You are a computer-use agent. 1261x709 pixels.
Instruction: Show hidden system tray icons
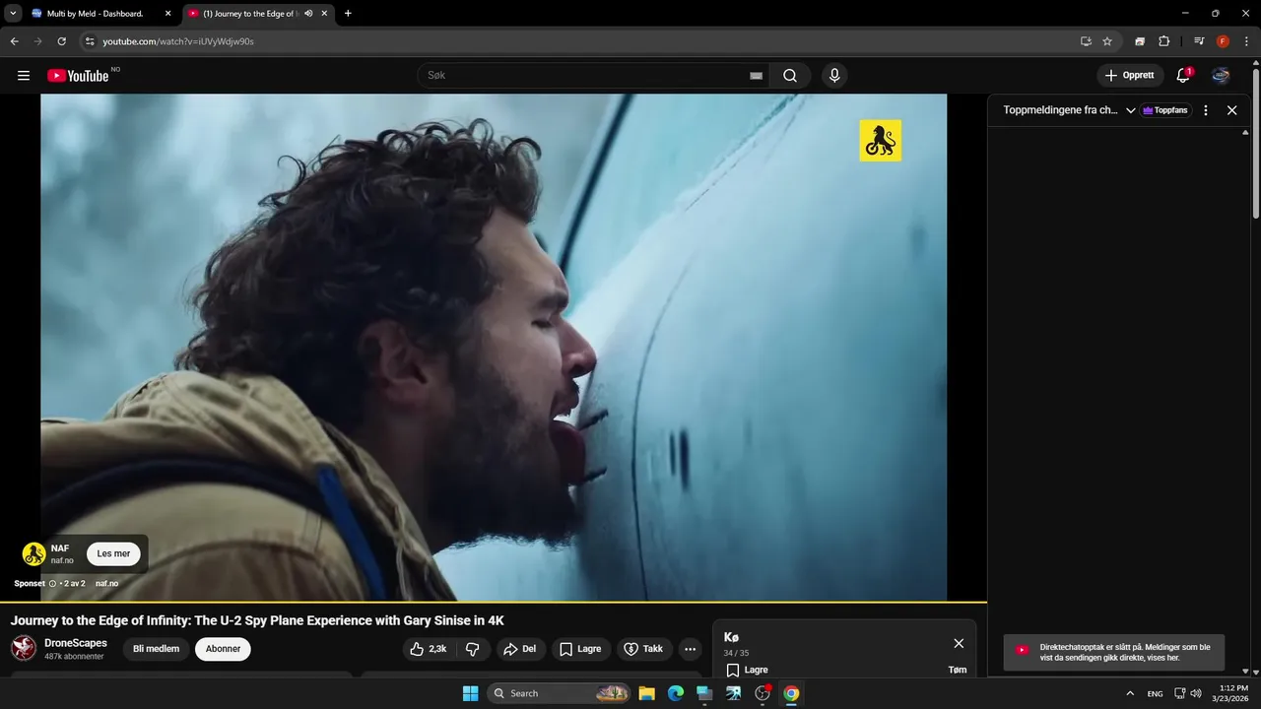1130,693
